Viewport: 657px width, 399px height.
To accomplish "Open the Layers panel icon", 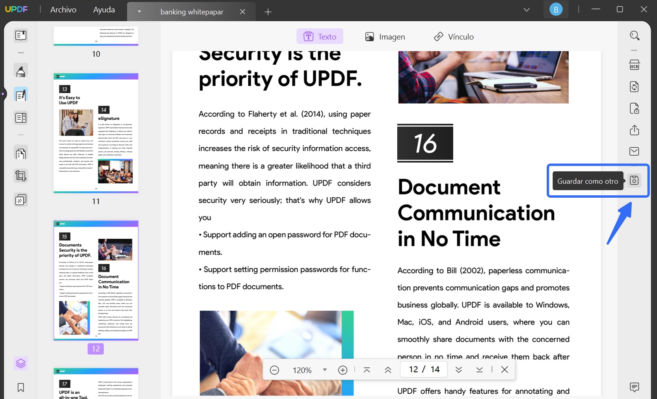I will point(20,363).
